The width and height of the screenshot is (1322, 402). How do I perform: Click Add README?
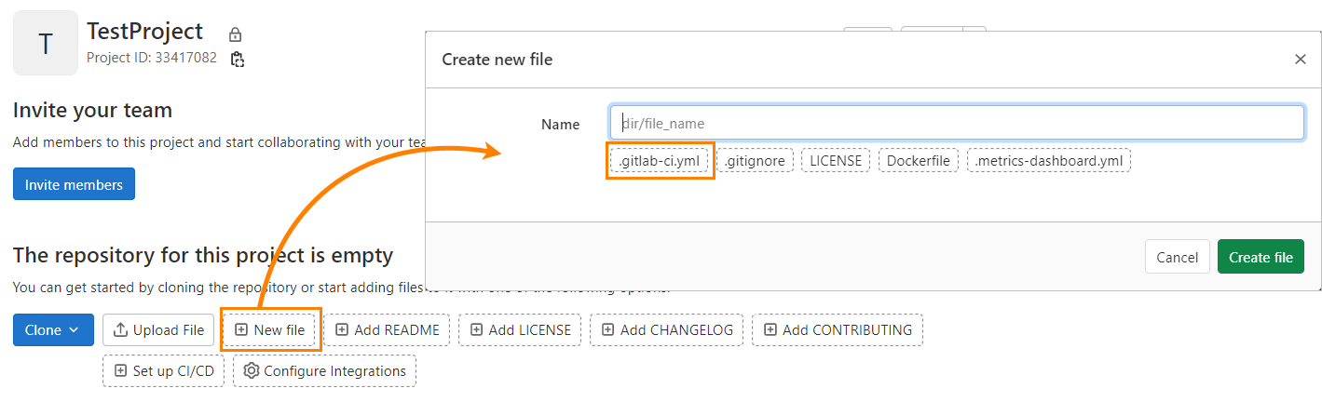(x=387, y=329)
